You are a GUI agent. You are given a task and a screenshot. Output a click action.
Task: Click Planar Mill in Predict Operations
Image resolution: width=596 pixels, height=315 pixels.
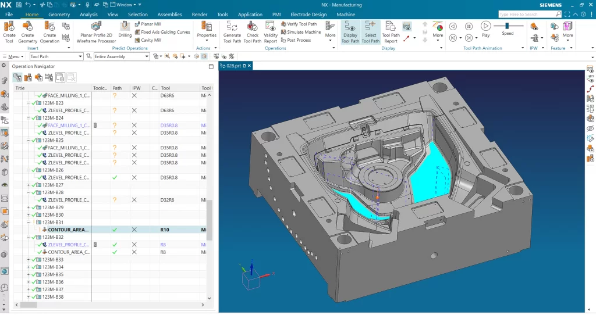click(148, 24)
